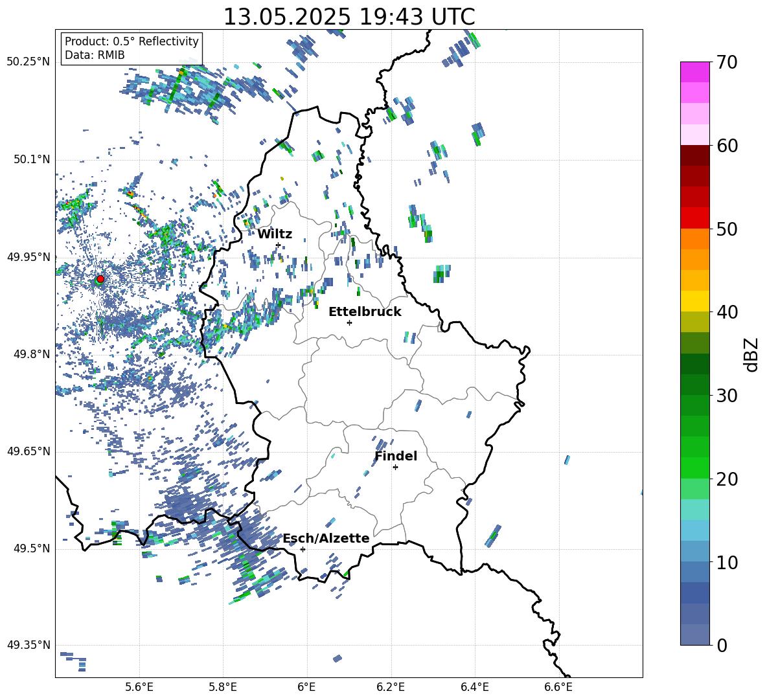This screenshot has height=700, width=767.
Task: Click the yellow swatch above 40 dBZ
Action: [x=694, y=301]
